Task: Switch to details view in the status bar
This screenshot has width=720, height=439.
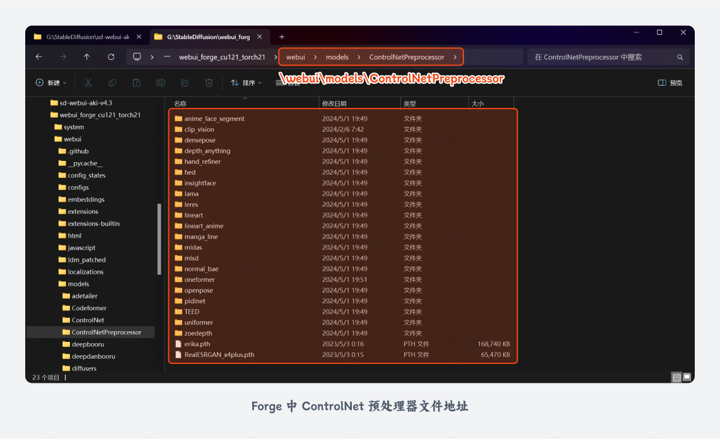Action: point(676,377)
